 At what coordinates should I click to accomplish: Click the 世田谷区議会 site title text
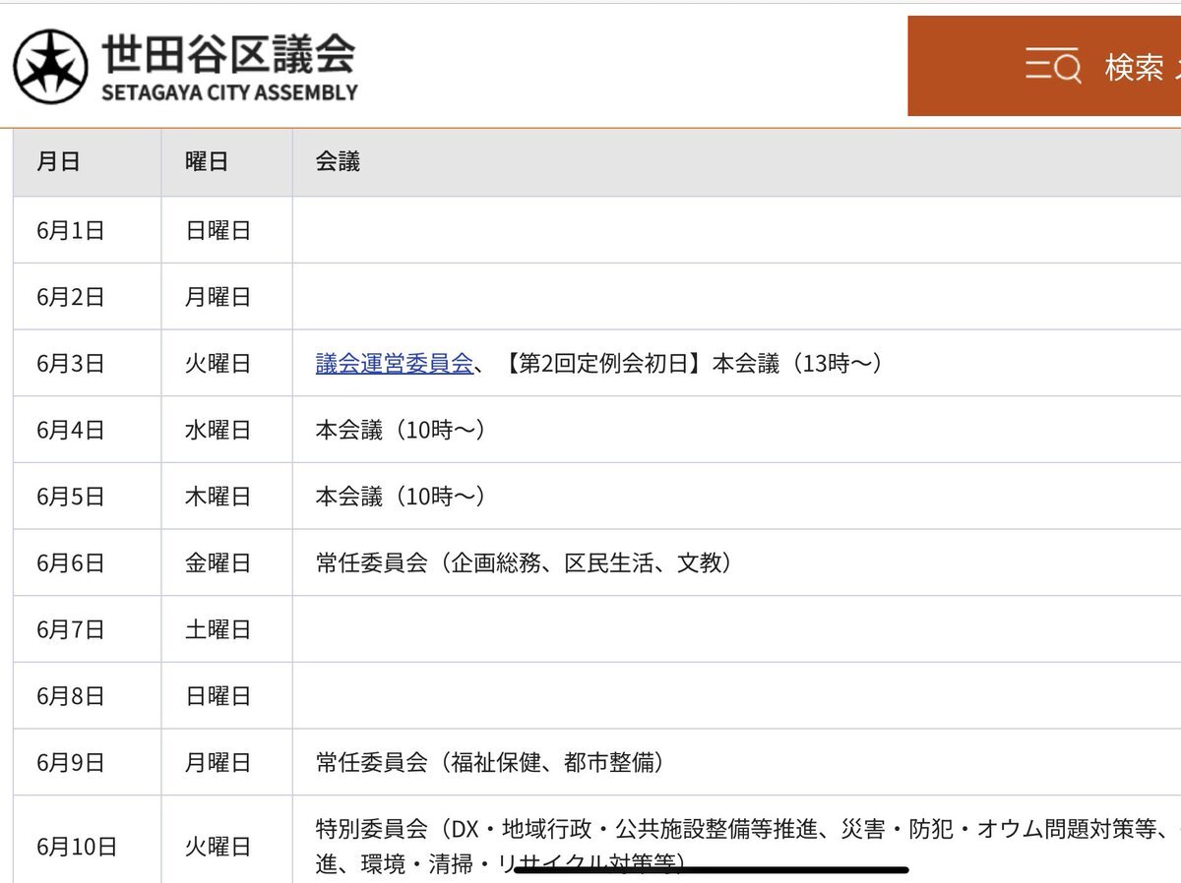[227, 54]
